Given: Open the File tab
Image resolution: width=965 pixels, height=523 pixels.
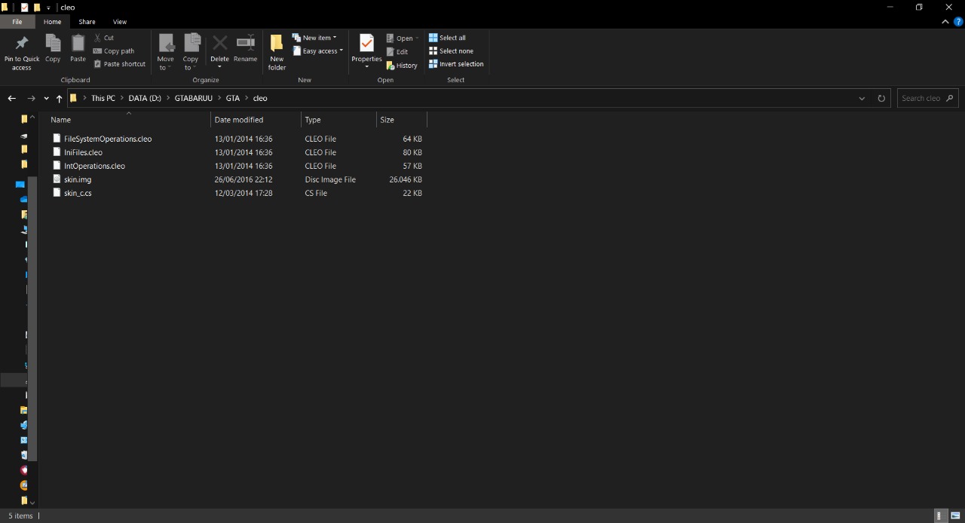Looking at the screenshot, I should pos(17,22).
